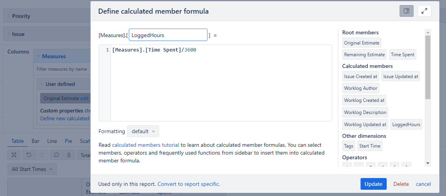
Task: Switch to the Bar chart tab
Action: pyautogui.click(x=36, y=141)
